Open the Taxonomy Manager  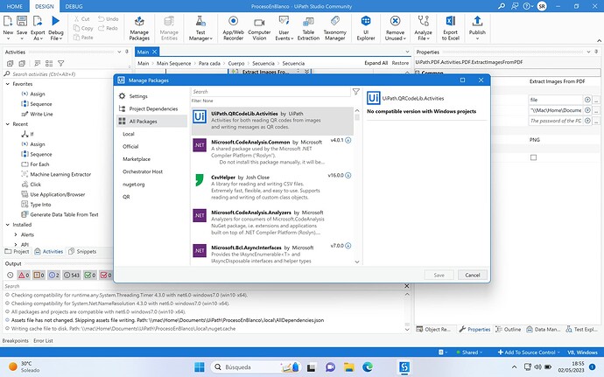point(334,28)
